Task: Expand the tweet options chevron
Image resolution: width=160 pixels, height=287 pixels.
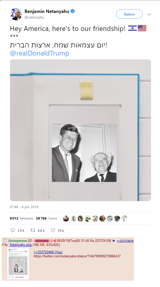Action: point(149,14)
